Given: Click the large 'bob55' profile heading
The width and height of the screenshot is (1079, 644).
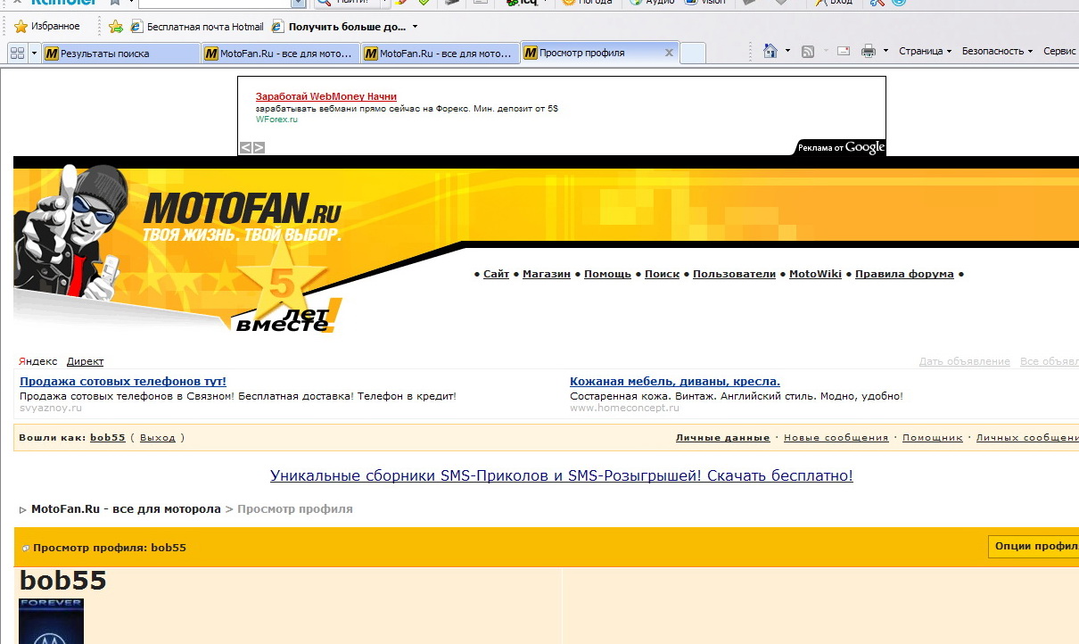Looking at the screenshot, I should 63,581.
